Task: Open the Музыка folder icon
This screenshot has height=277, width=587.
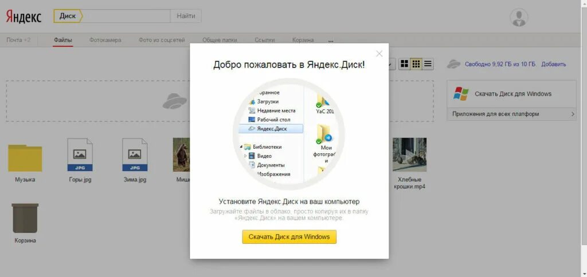Action: (x=25, y=158)
